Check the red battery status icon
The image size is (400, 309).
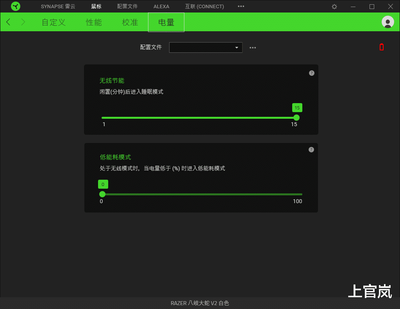pos(382,47)
